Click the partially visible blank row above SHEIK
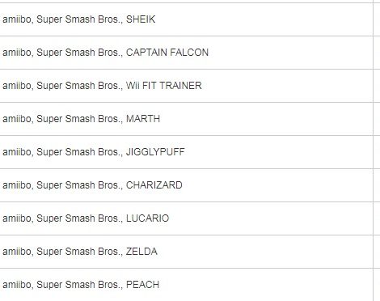380x301 pixels. click(x=187, y=2)
